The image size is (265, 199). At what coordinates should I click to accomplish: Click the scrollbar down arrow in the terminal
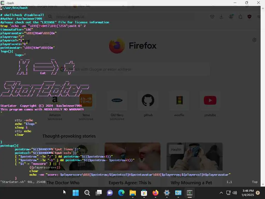[x=263, y=184]
